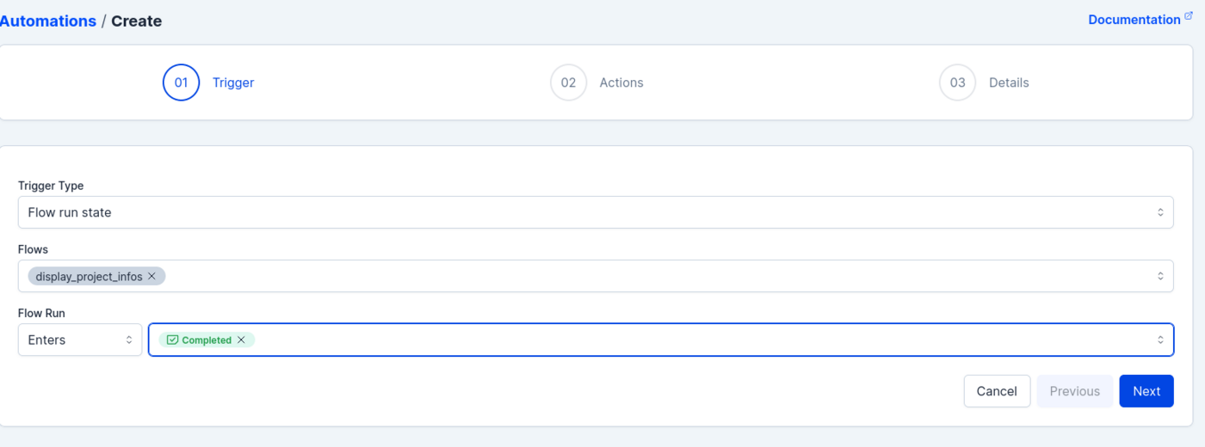
Task: Expand the Flows list chevron arrows
Action: [x=1159, y=276]
